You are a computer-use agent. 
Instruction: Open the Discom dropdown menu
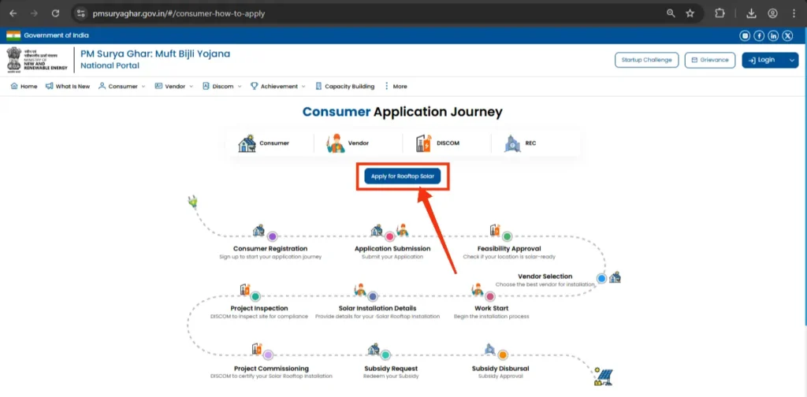point(221,87)
